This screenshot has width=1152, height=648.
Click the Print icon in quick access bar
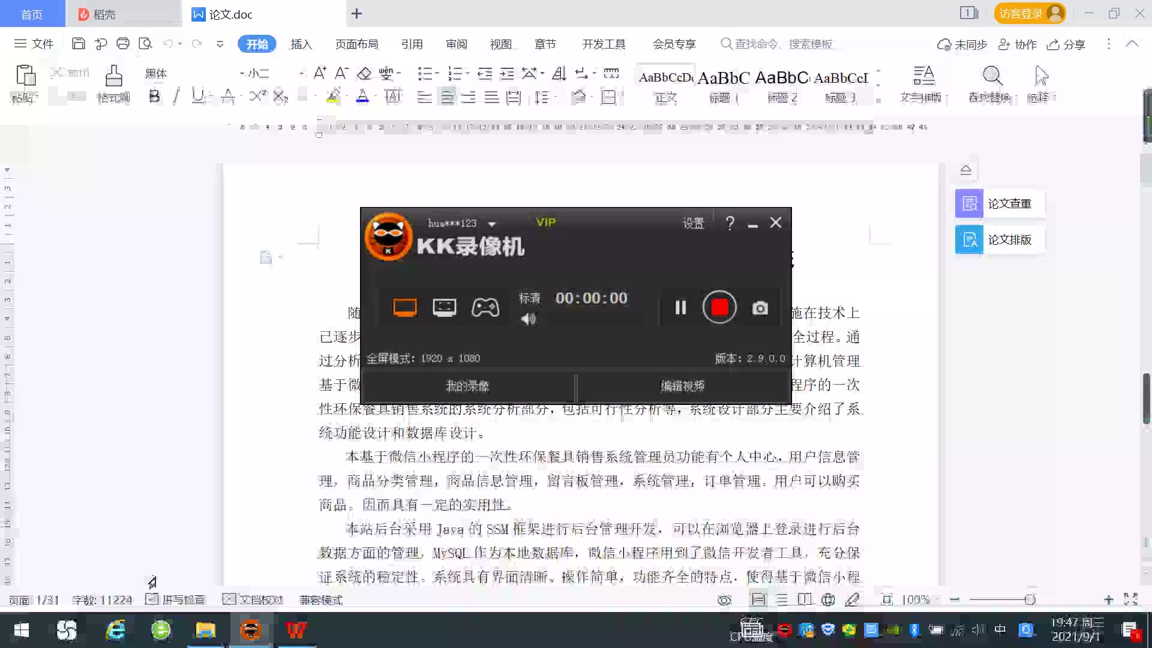(123, 44)
